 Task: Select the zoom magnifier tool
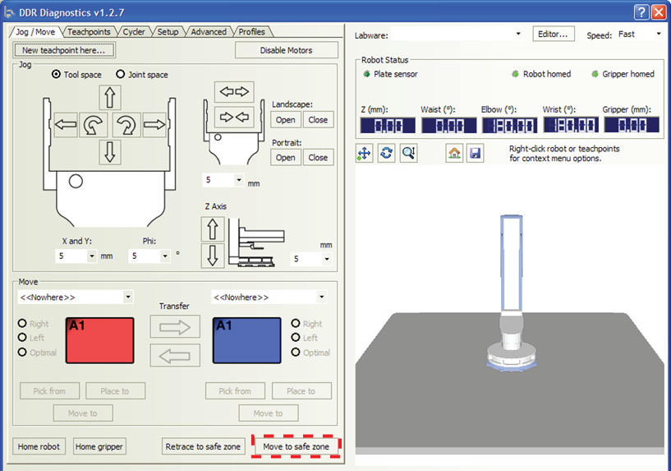pyautogui.click(x=408, y=153)
